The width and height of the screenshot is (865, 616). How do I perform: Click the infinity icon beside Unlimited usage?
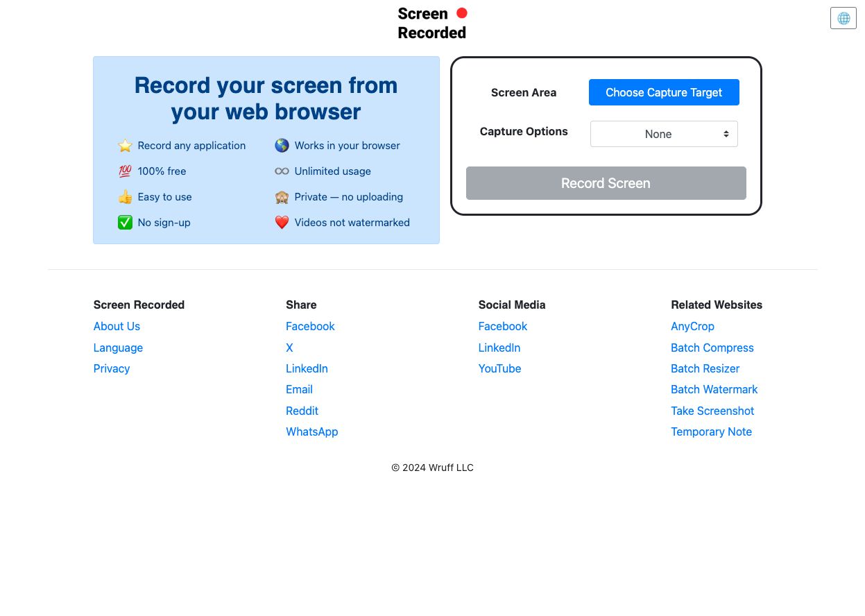pyautogui.click(x=282, y=171)
